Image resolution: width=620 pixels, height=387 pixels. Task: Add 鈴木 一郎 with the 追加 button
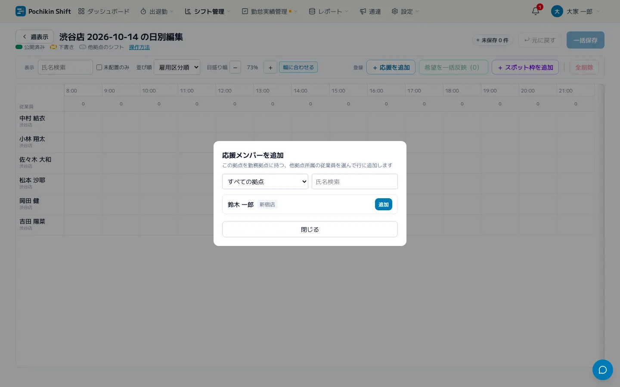384,204
